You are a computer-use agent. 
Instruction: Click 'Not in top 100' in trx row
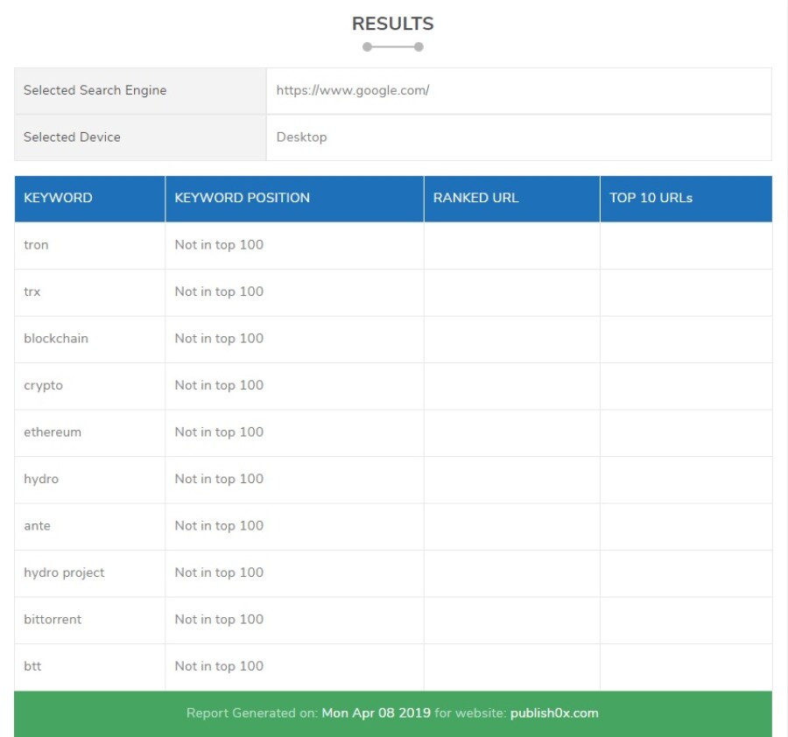click(219, 291)
